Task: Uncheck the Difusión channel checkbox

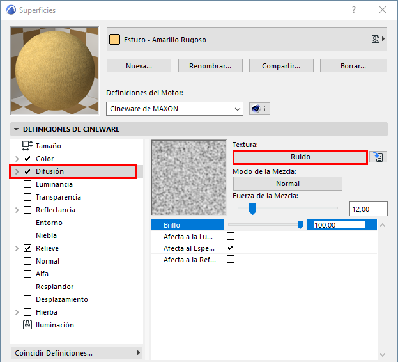Action: 27,171
